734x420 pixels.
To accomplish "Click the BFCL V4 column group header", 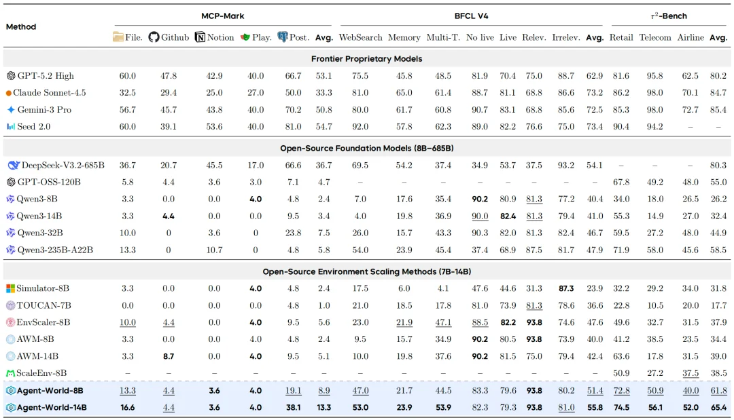I will 471,16.
